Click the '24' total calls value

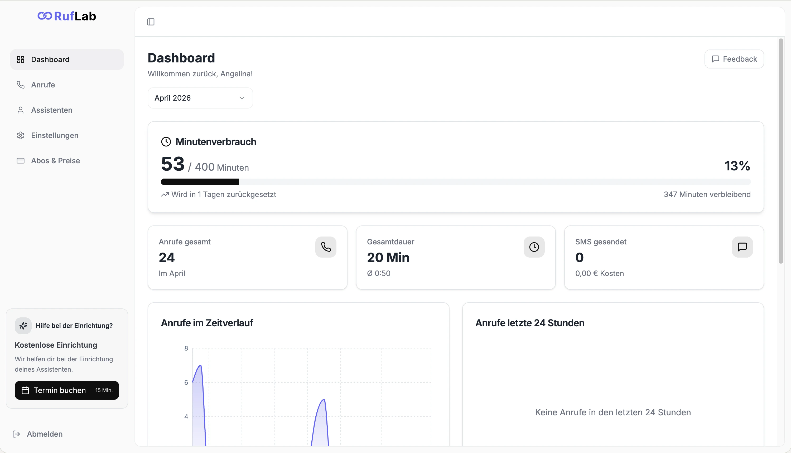167,258
